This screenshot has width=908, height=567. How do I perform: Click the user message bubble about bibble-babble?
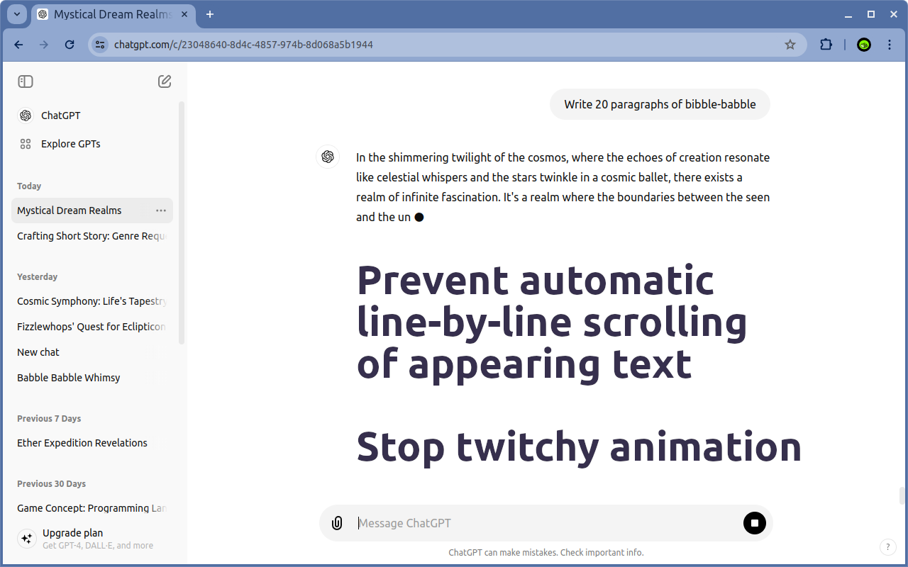pyautogui.click(x=660, y=104)
